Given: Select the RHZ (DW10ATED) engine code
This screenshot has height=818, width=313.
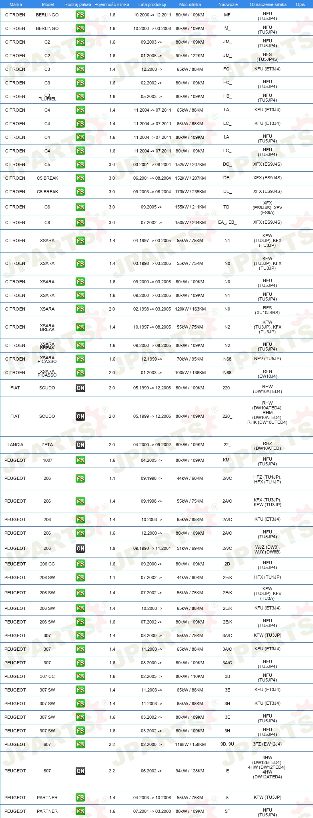Looking at the screenshot, I should tap(267, 446).
